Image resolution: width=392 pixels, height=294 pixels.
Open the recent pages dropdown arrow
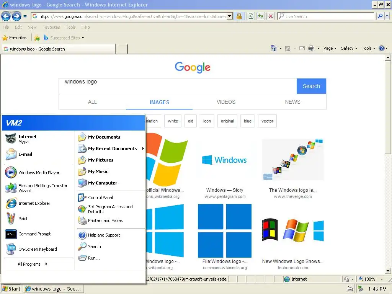pyautogui.click(x=25, y=16)
